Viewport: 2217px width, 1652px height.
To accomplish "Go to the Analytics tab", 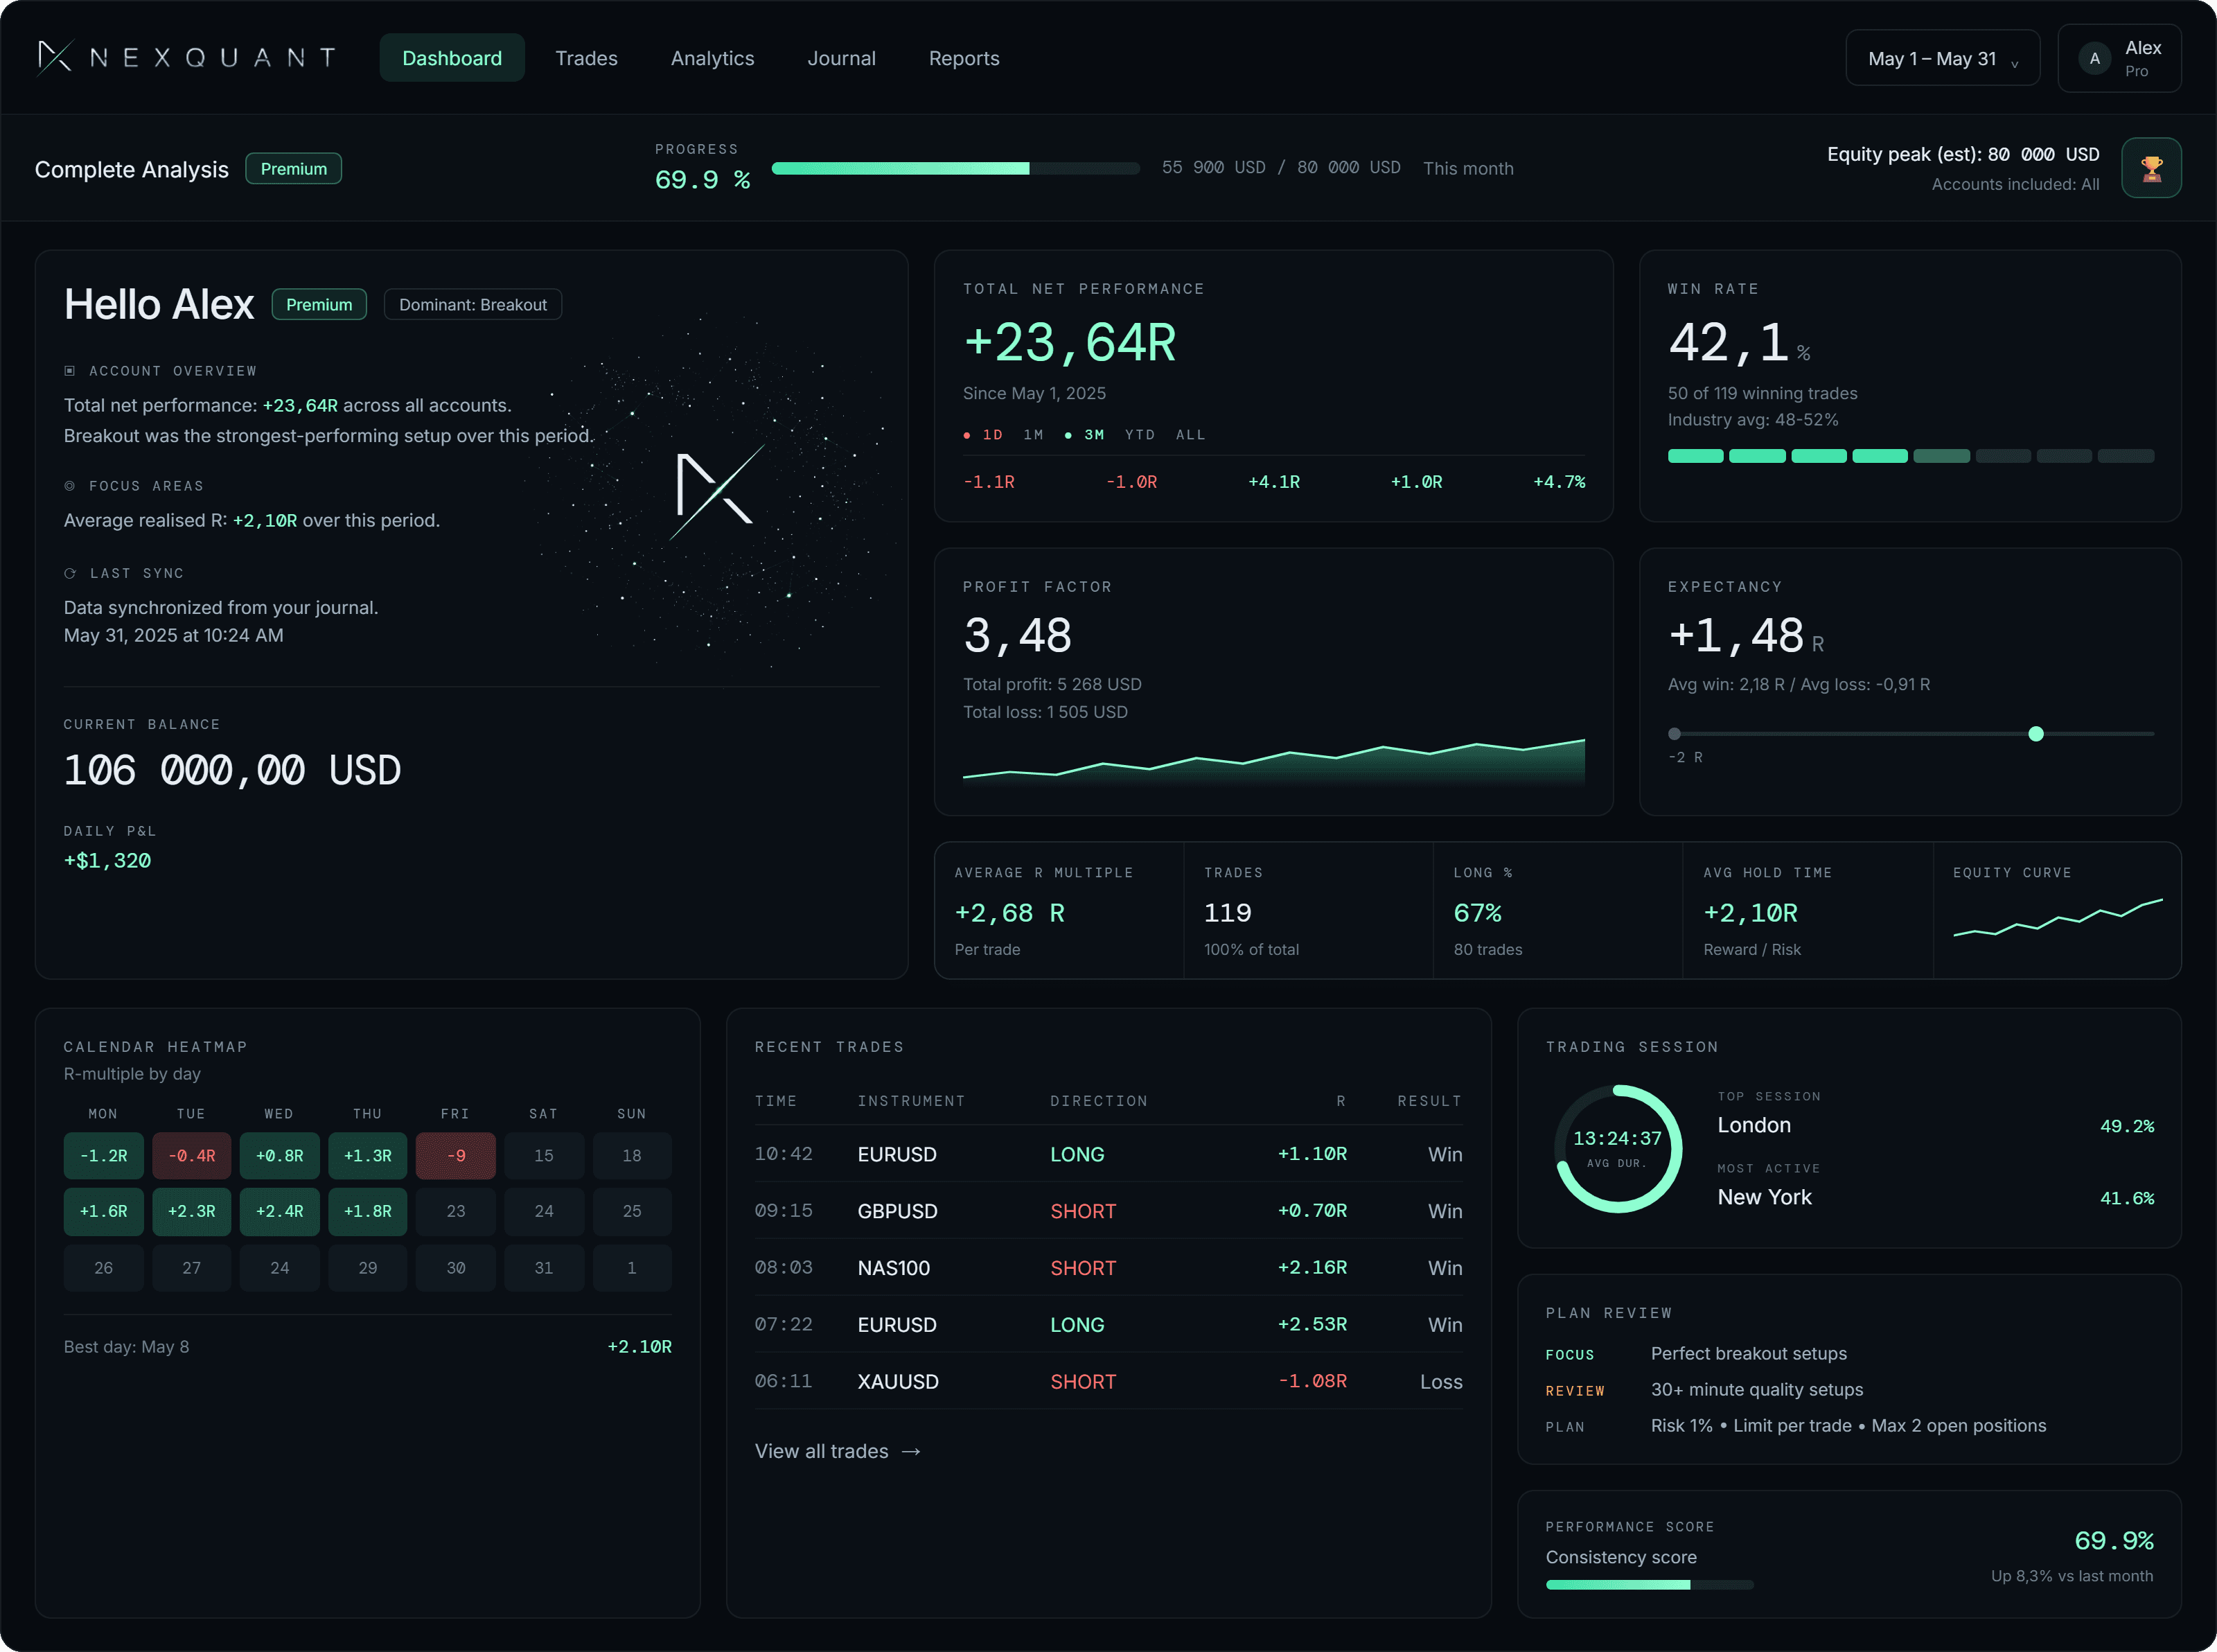I will click(713, 58).
